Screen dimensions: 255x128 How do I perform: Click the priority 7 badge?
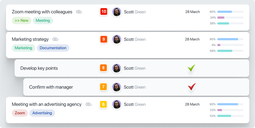click(104, 87)
